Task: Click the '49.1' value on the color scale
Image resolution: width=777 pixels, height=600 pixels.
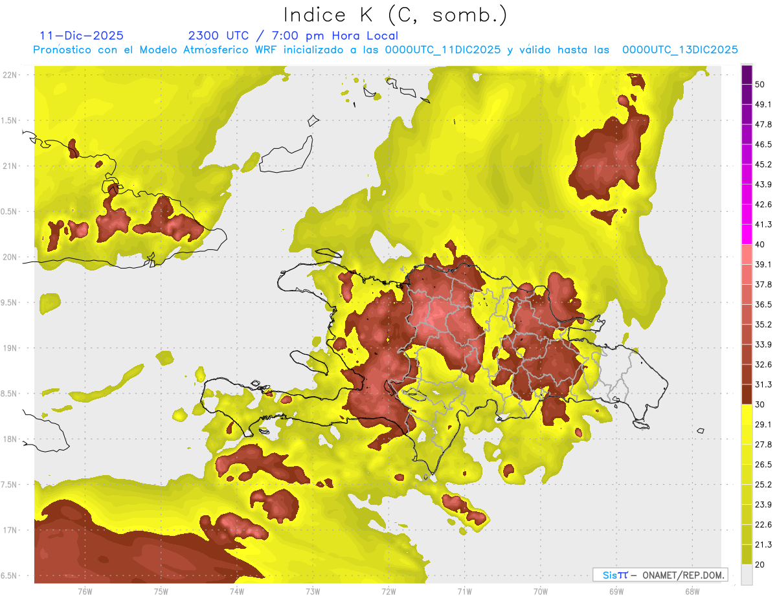Action: (763, 104)
